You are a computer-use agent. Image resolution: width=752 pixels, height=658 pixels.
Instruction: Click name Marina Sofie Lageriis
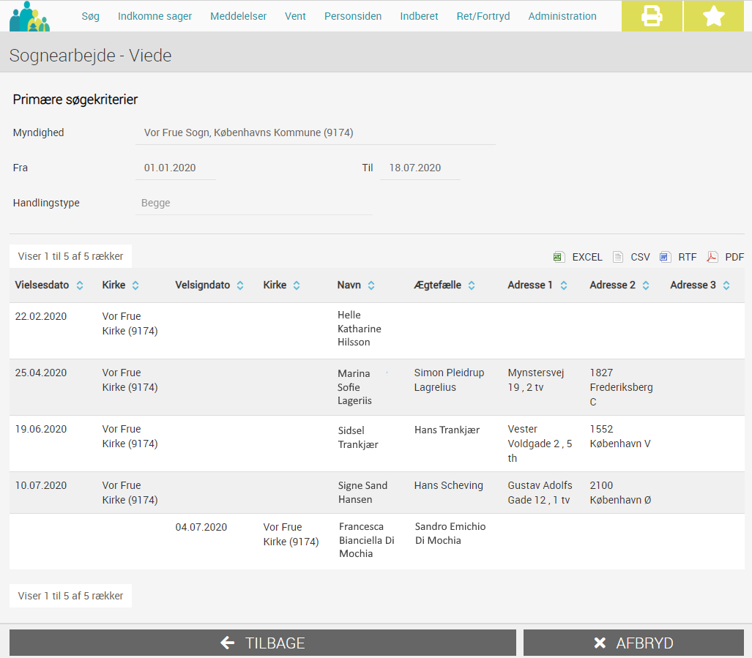point(354,387)
